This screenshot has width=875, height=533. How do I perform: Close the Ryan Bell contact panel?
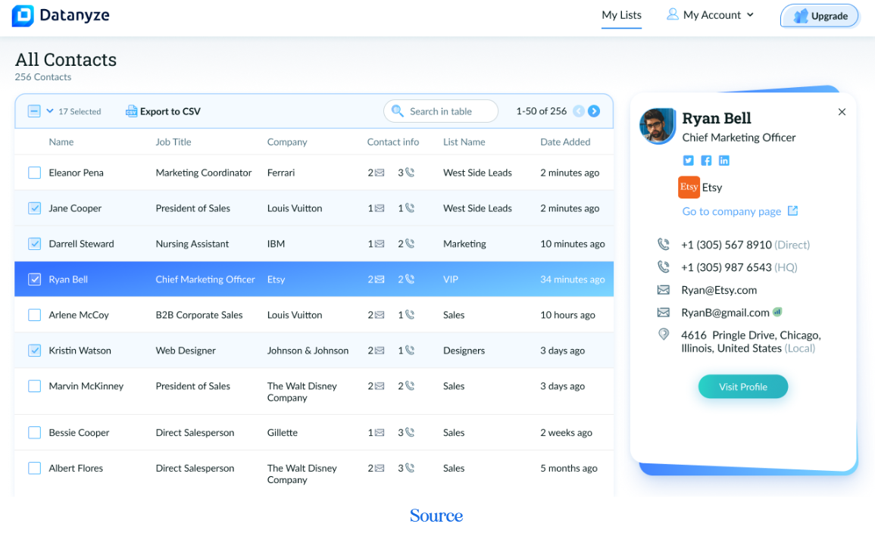[x=842, y=112]
